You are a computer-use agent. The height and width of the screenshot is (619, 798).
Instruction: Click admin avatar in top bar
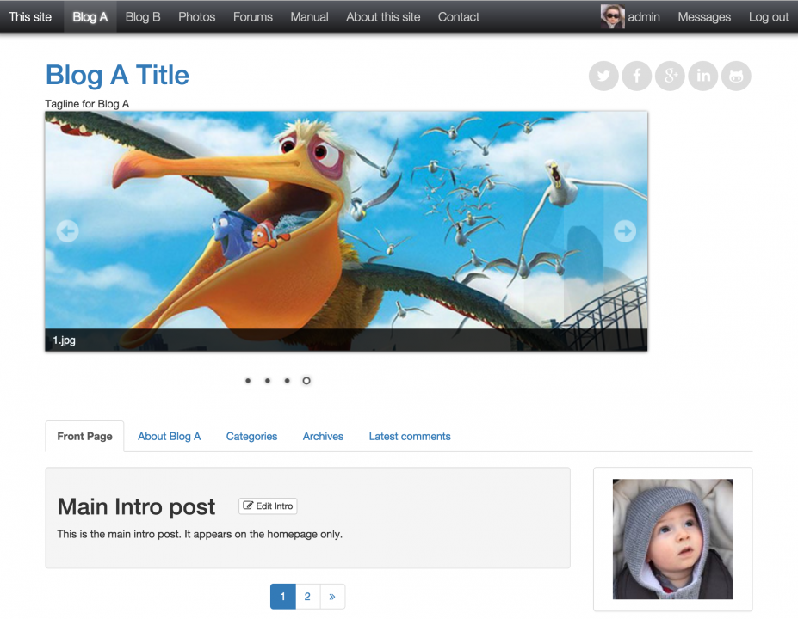coord(612,17)
